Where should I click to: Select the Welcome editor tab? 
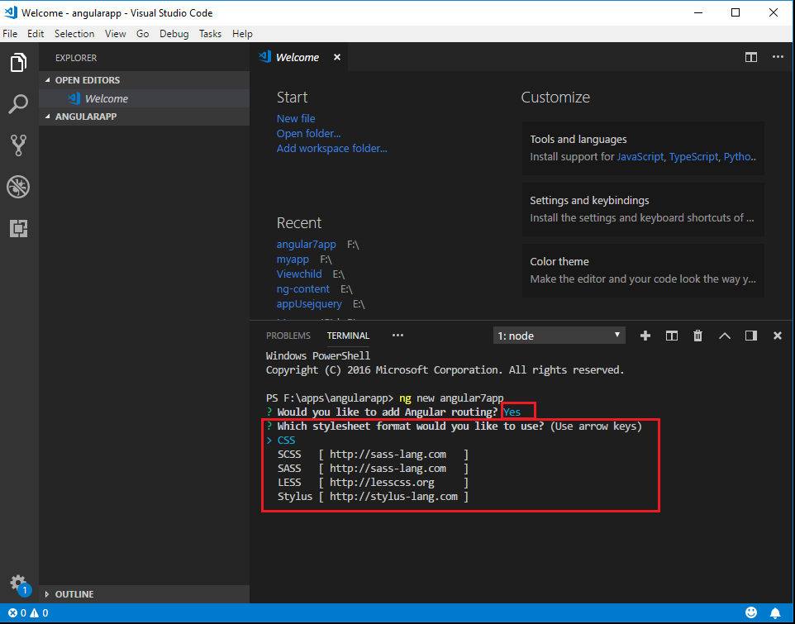pos(298,57)
